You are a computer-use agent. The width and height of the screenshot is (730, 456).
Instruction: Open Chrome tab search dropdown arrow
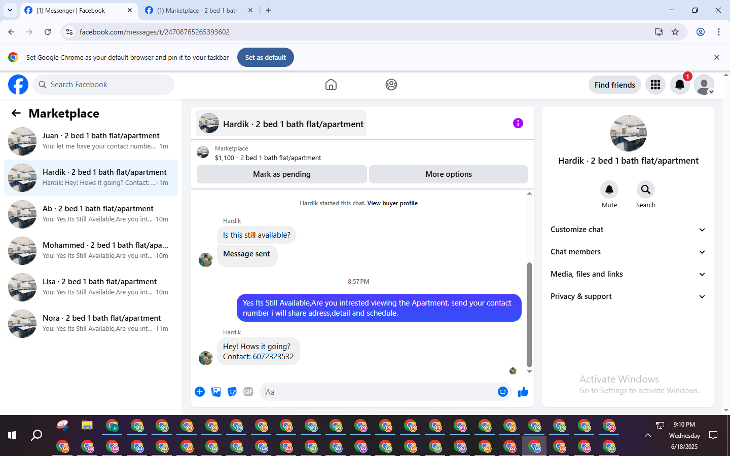coord(10,10)
